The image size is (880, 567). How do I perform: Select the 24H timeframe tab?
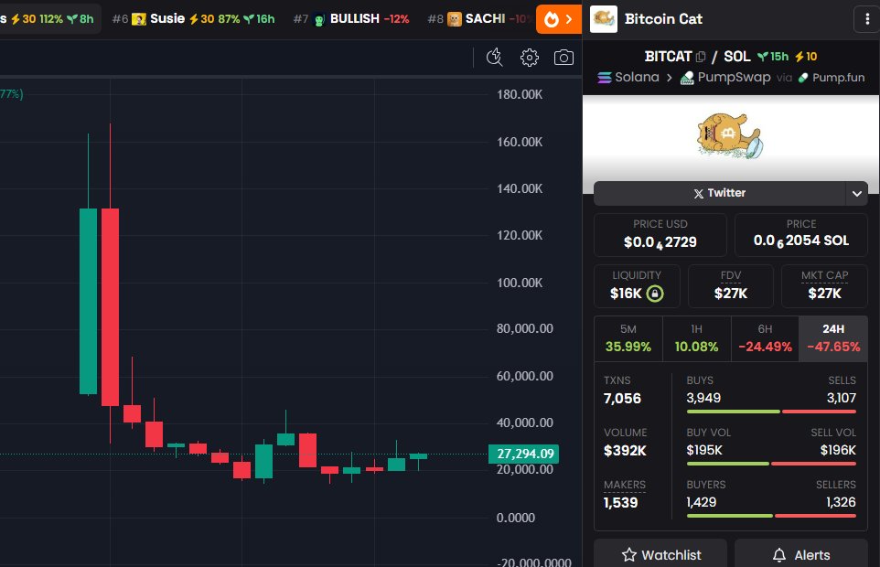pyautogui.click(x=832, y=338)
